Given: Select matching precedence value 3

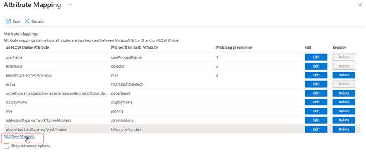Looking at the screenshot, I should point(217,75).
